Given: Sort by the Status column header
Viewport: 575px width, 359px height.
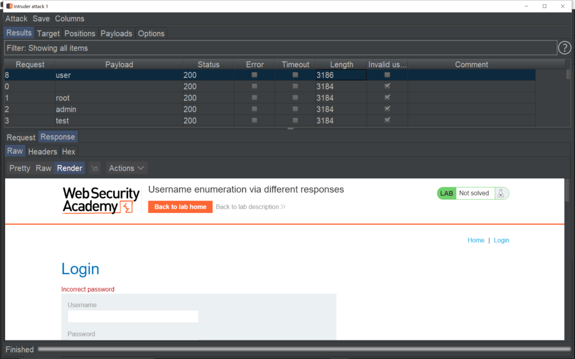Looking at the screenshot, I should point(208,65).
